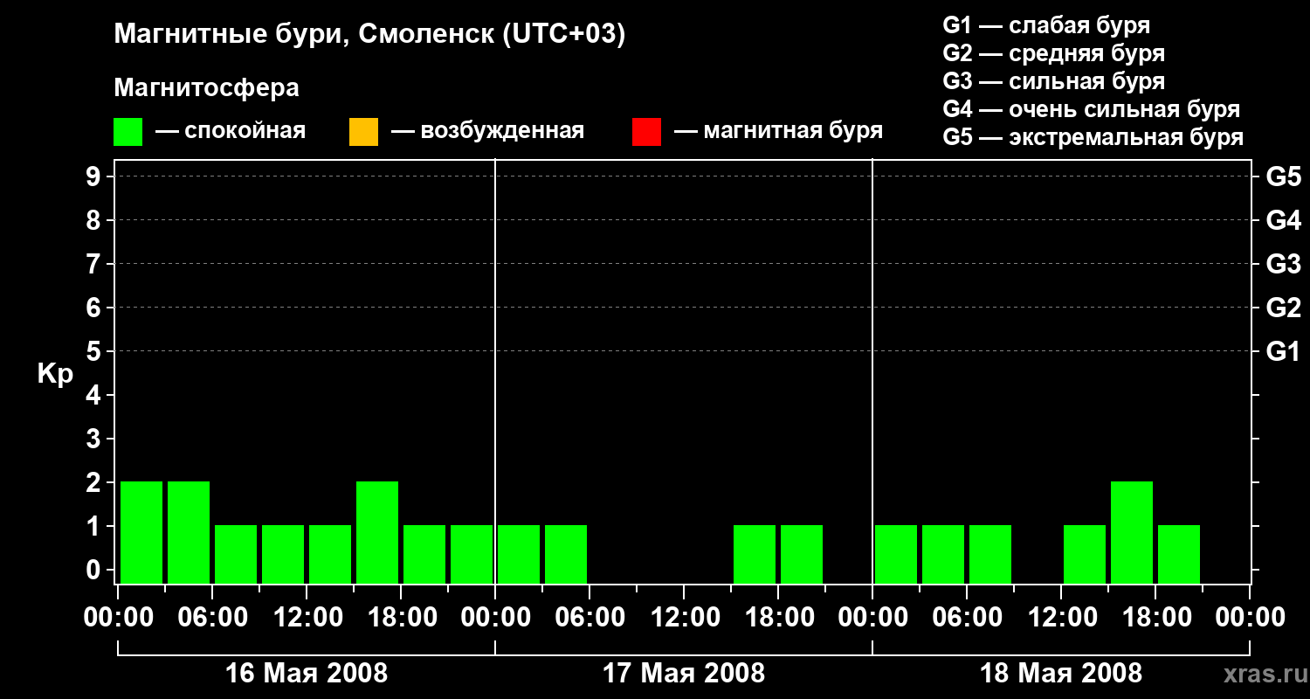The height and width of the screenshot is (699, 1310).
Task: Click the 'G5 — экстремальная буря' legend line
Action: point(1093,137)
